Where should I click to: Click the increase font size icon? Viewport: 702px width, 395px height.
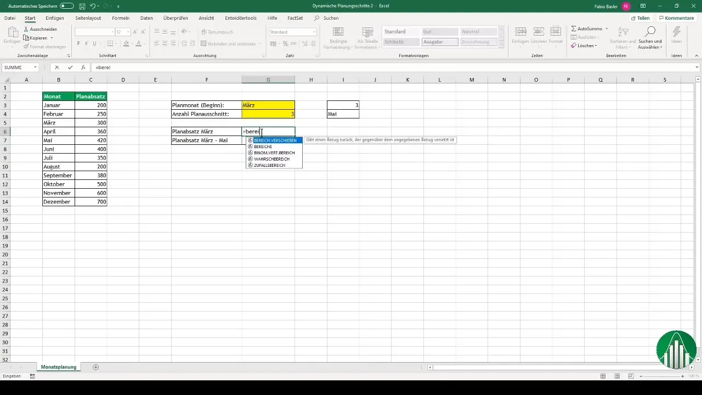click(x=135, y=32)
